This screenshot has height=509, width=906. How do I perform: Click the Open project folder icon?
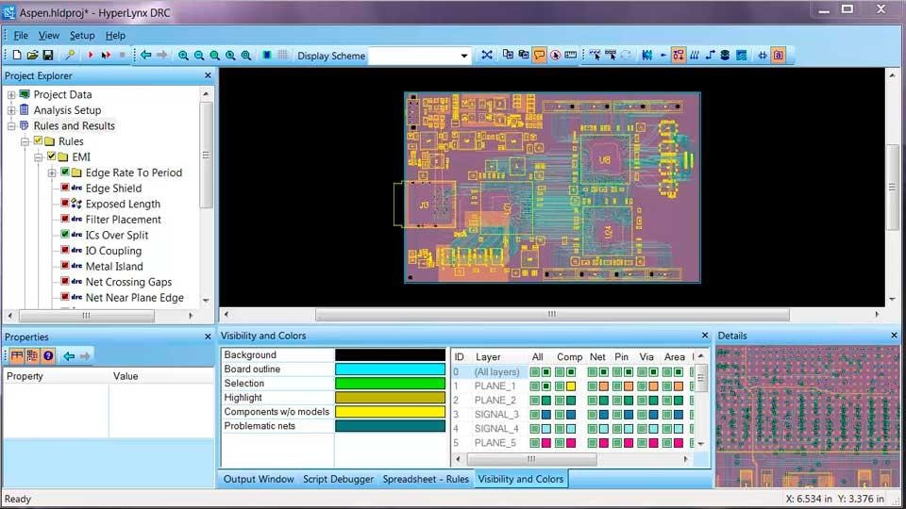pyautogui.click(x=32, y=56)
